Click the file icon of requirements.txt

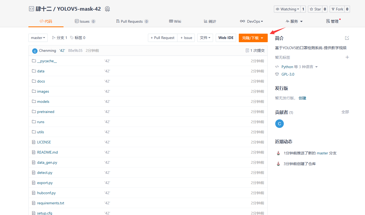point(34,203)
